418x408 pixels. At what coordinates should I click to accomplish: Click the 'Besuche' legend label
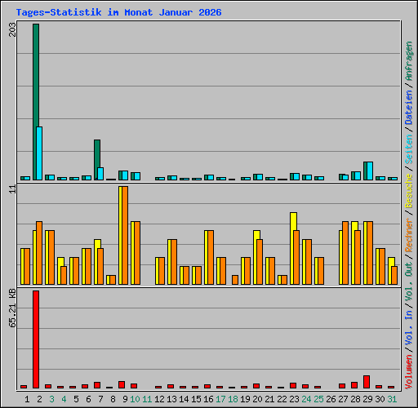point(409,191)
